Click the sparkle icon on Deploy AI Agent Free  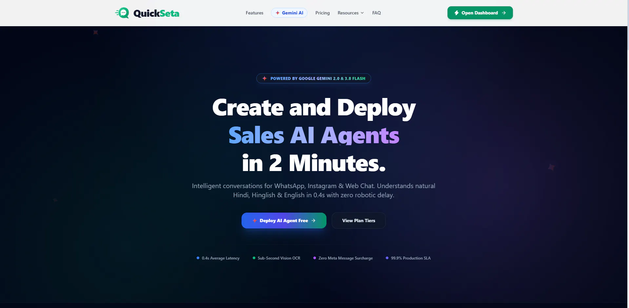pyautogui.click(x=255, y=221)
